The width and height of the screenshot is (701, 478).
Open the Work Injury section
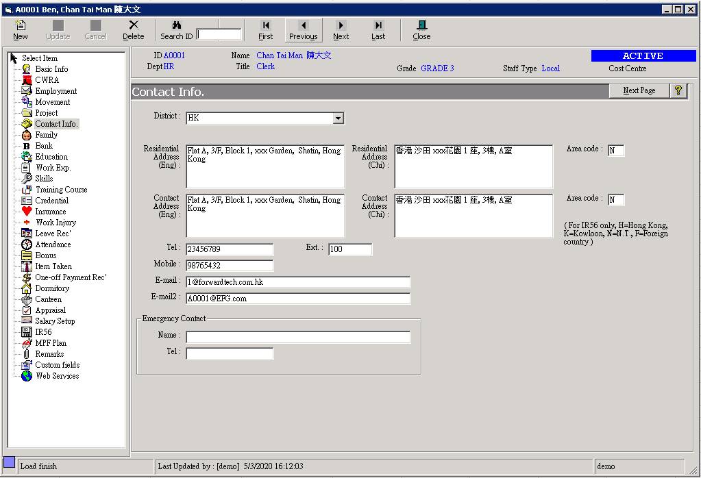click(x=56, y=223)
